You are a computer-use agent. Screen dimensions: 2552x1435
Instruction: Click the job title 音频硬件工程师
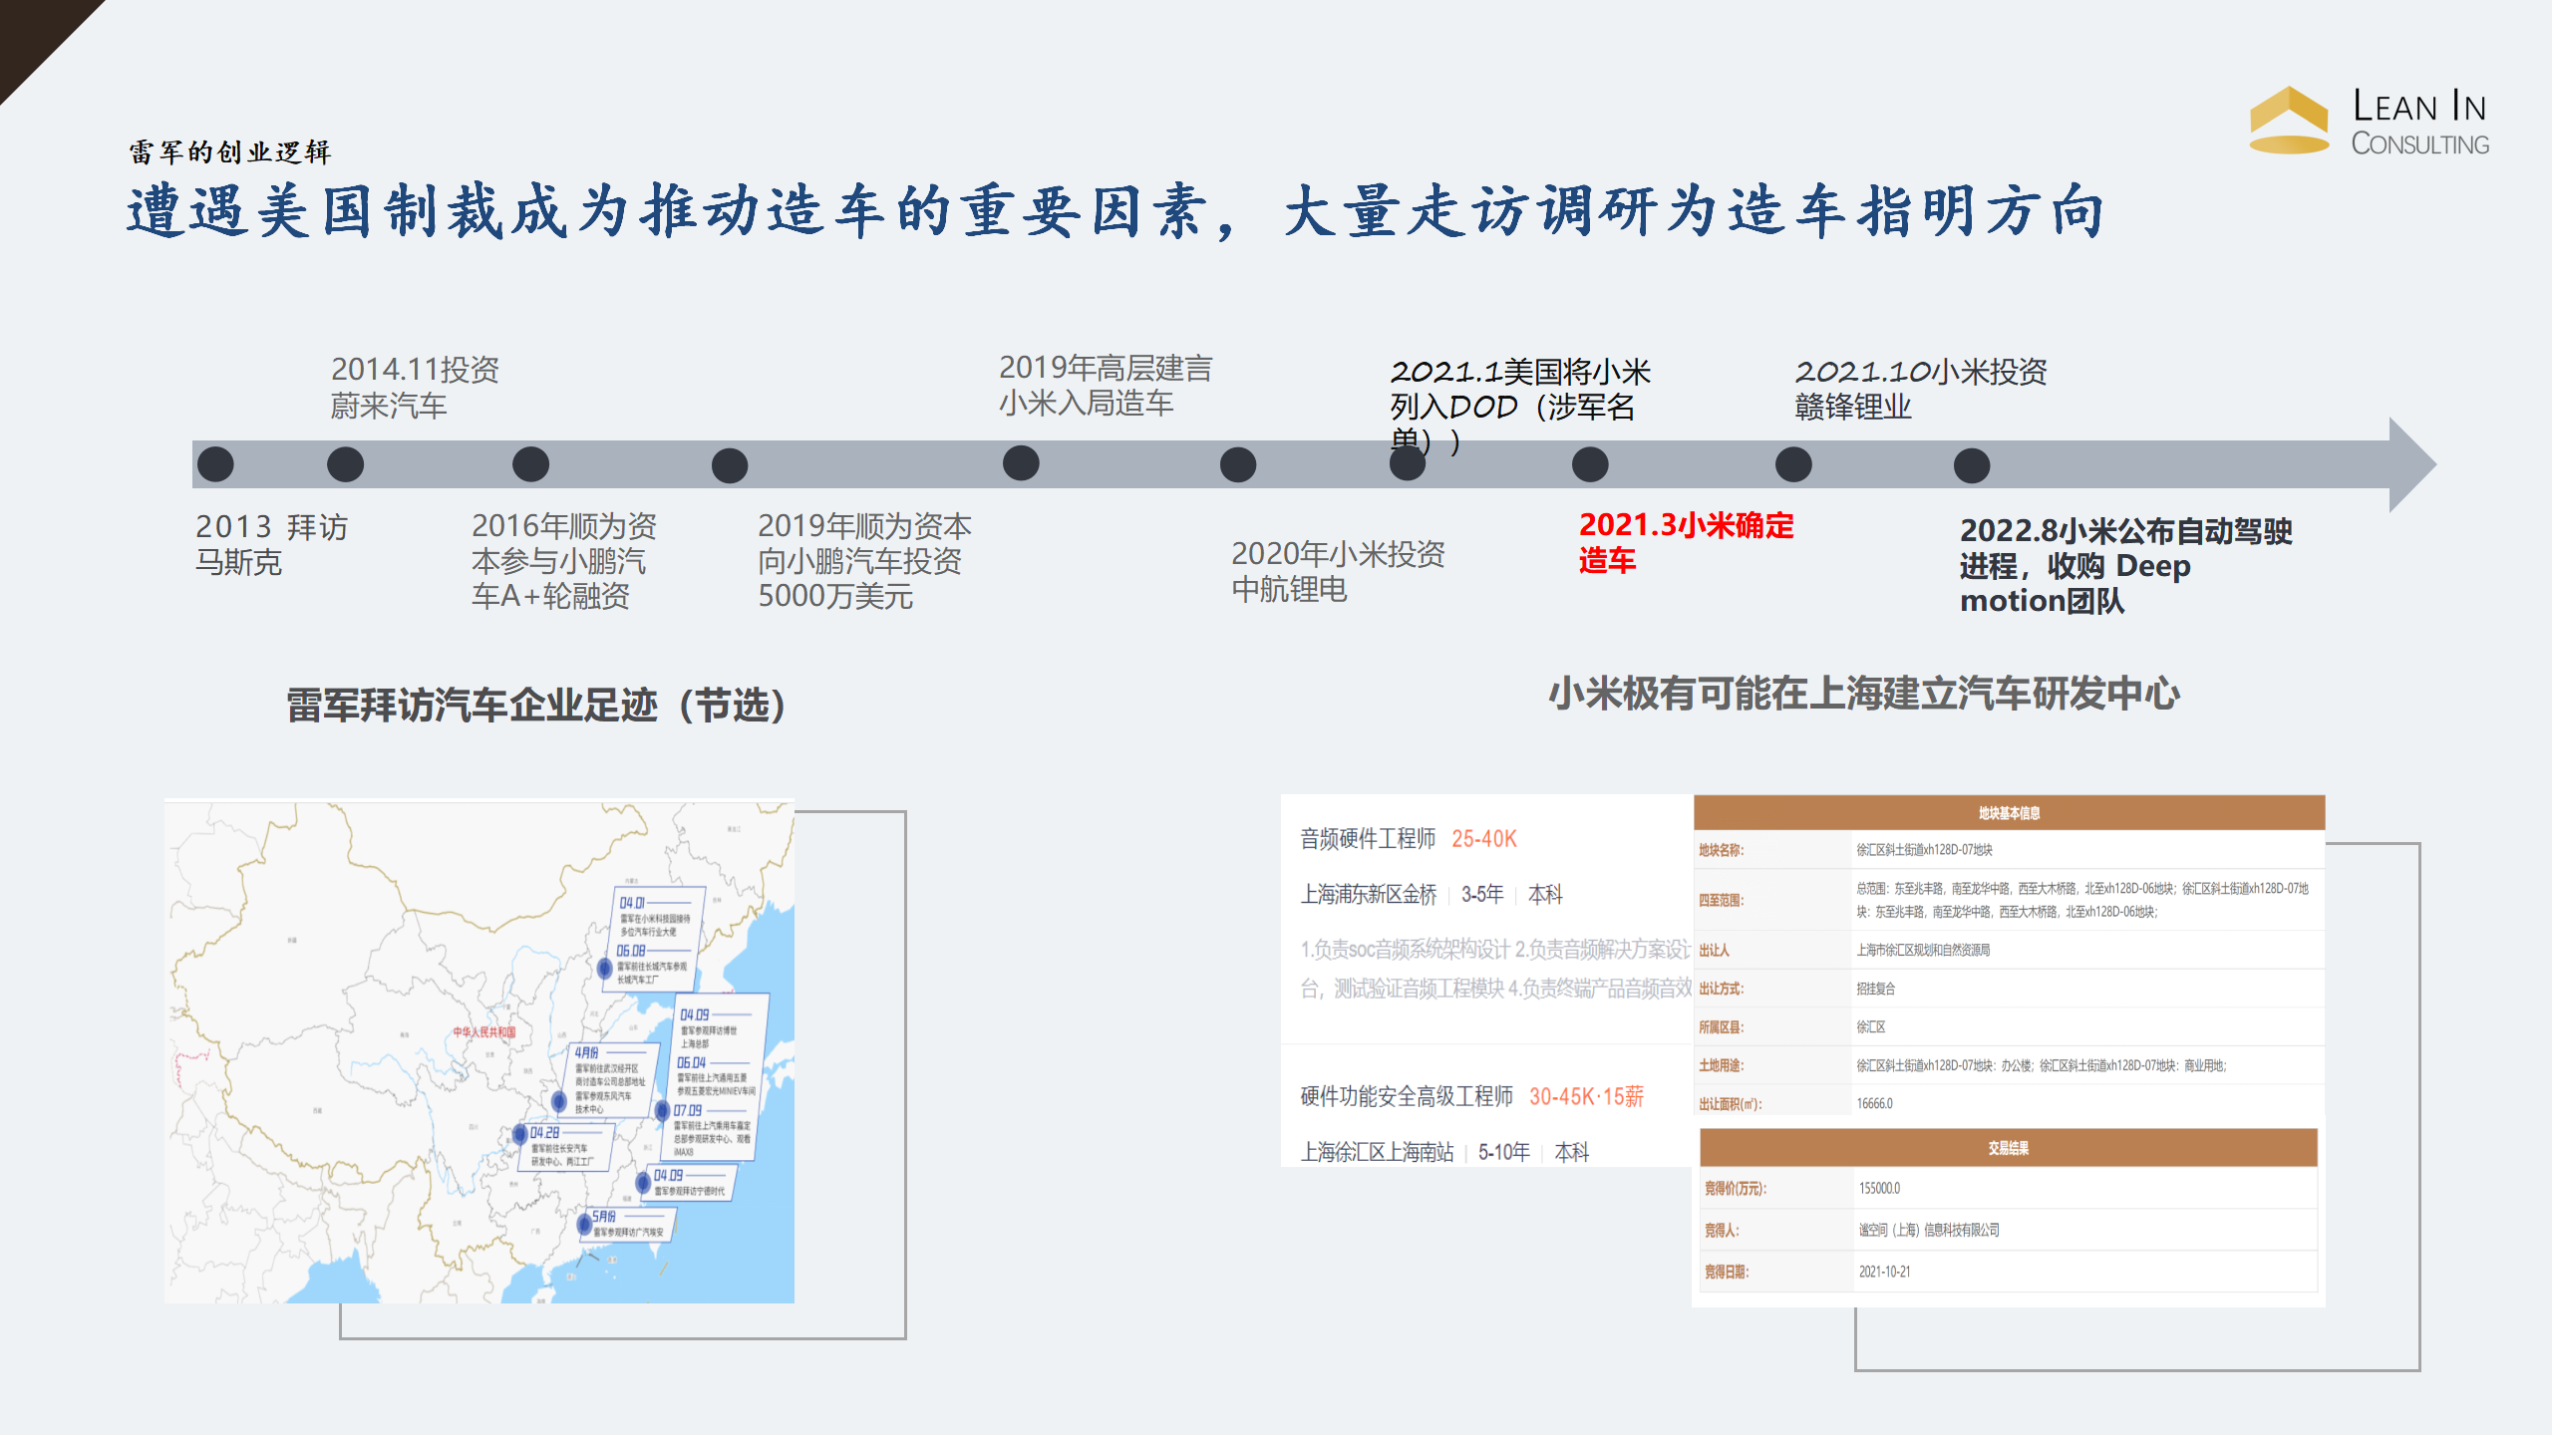1368,838
